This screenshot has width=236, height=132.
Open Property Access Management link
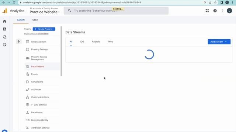coord(39,58)
